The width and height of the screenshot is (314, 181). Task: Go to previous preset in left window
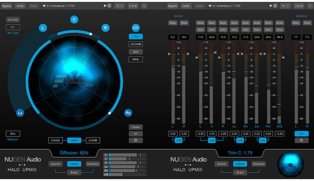coord(44,6)
